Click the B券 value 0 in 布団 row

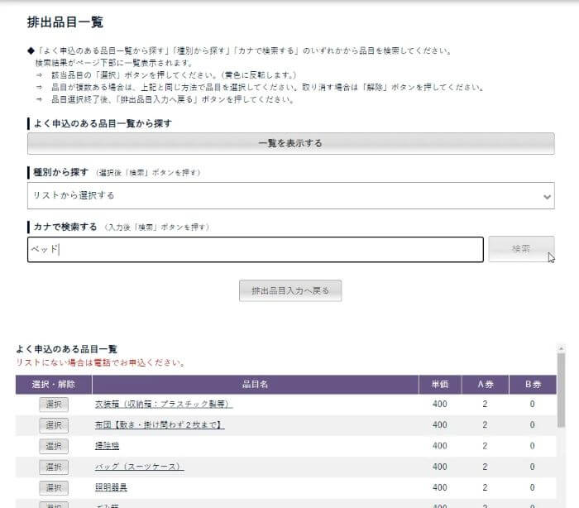(x=532, y=425)
